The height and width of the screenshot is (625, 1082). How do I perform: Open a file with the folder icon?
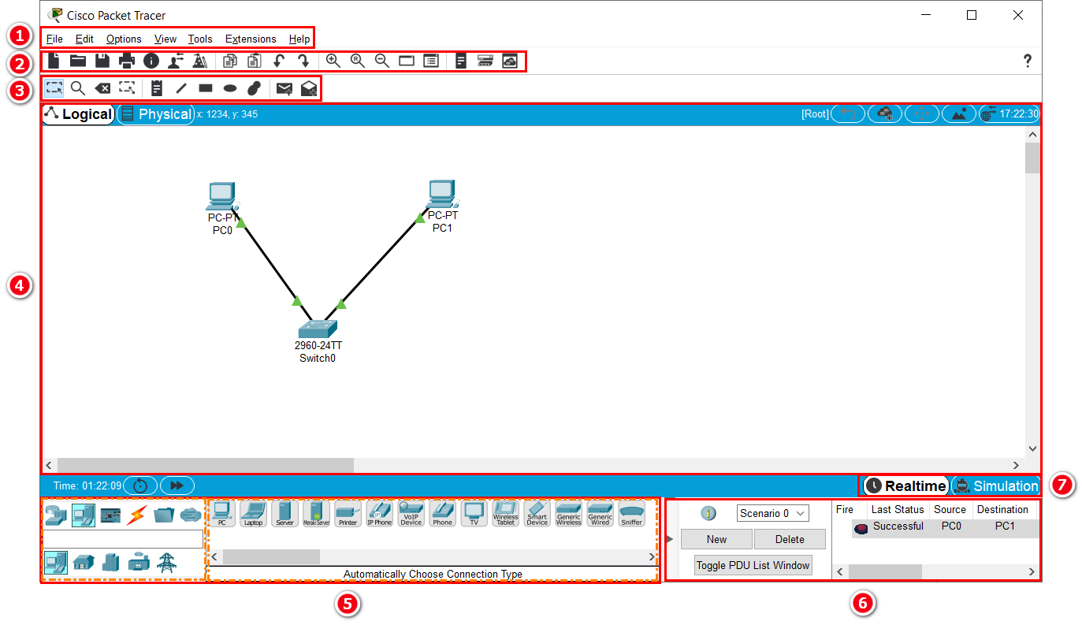click(x=78, y=61)
